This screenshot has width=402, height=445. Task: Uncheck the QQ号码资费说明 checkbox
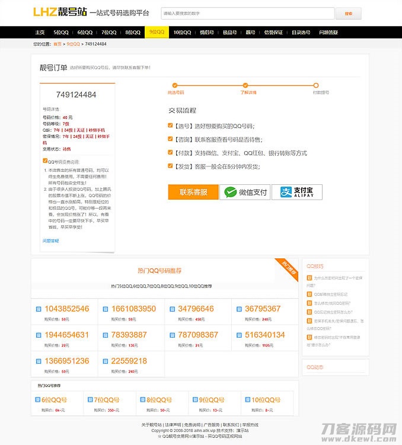click(45, 161)
